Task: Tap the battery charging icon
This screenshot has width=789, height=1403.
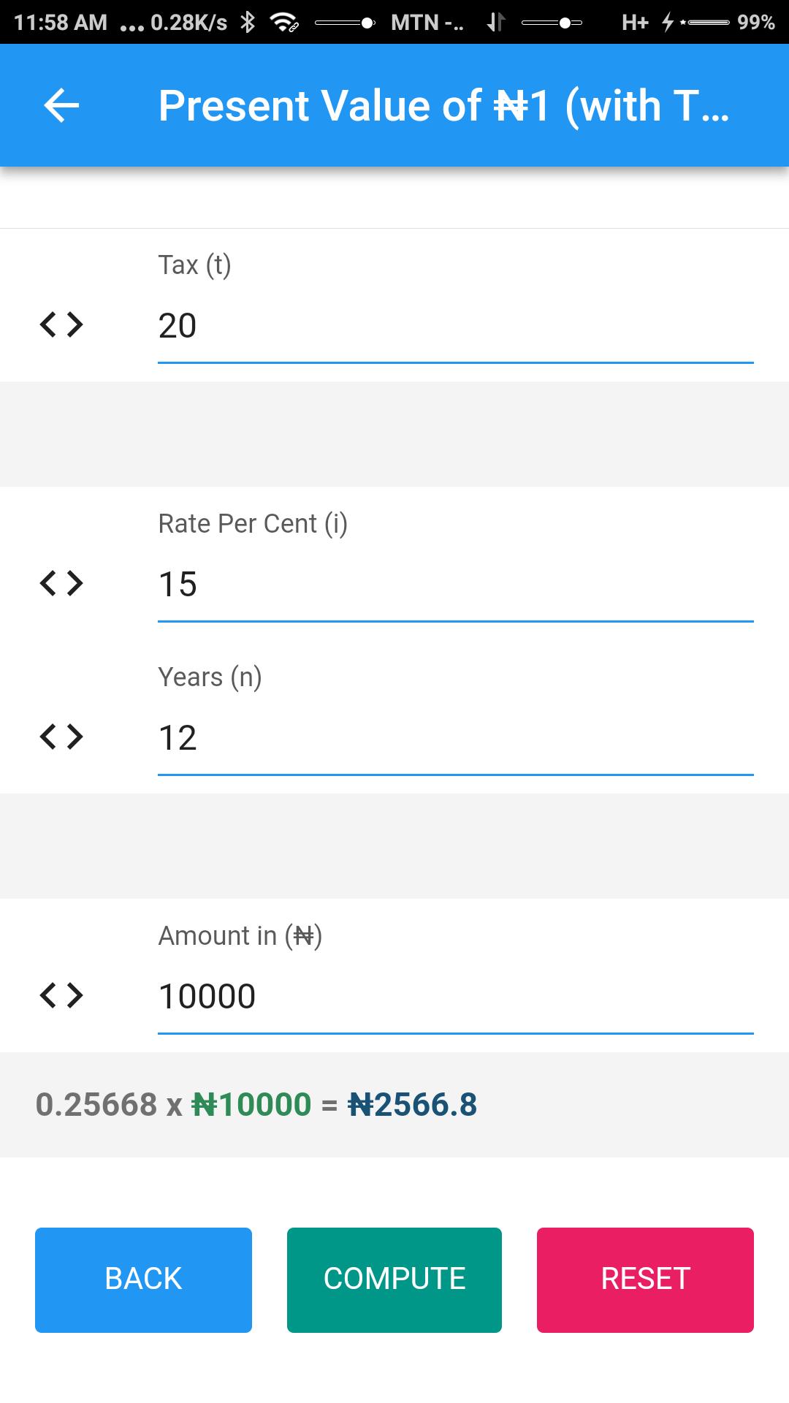Action: tap(668, 22)
